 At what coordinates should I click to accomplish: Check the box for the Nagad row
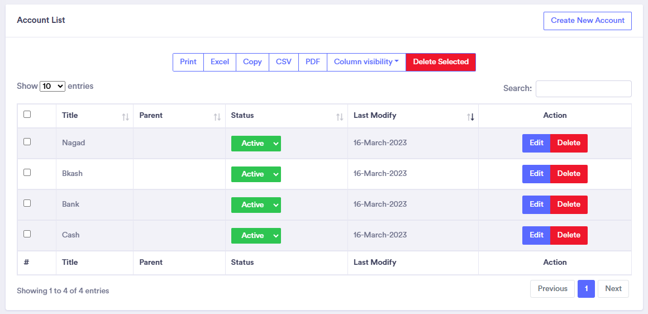(x=27, y=142)
